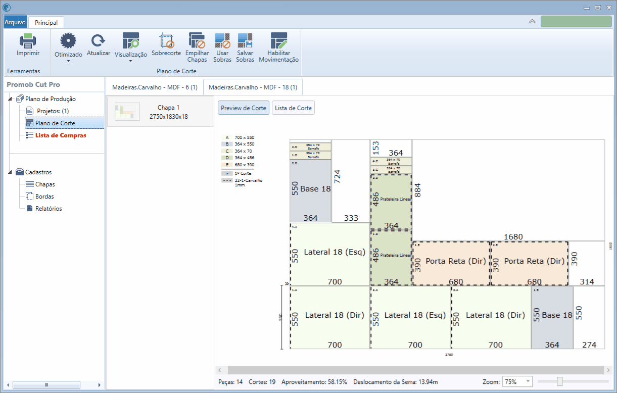
Task: Click the Bordas dashed square icon
Action: [x=30, y=197]
